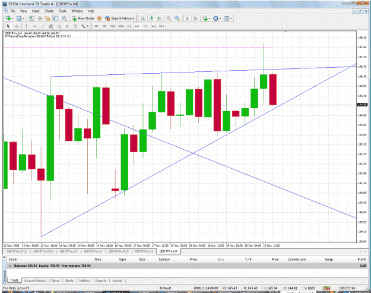Open the Strategy Tester icon
Viewport: 371px width, 293px height.
[64, 18]
